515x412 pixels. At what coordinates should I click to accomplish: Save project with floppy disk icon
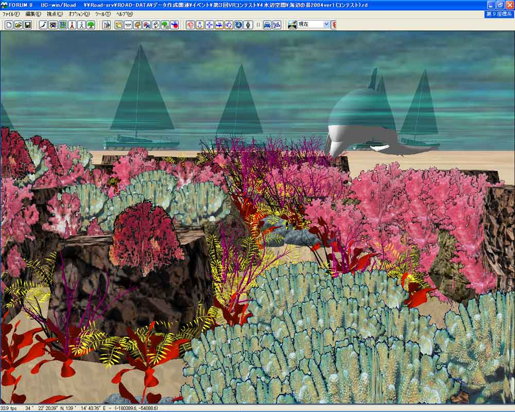[28, 25]
